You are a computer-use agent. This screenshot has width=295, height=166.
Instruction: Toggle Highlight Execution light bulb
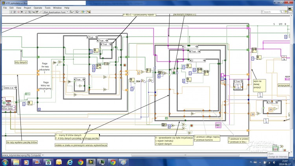pos(26,12)
